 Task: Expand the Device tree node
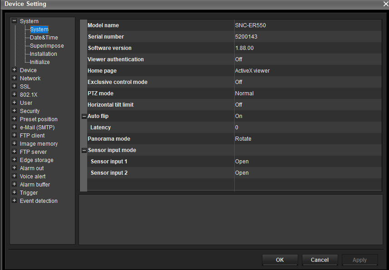tap(14, 70)
